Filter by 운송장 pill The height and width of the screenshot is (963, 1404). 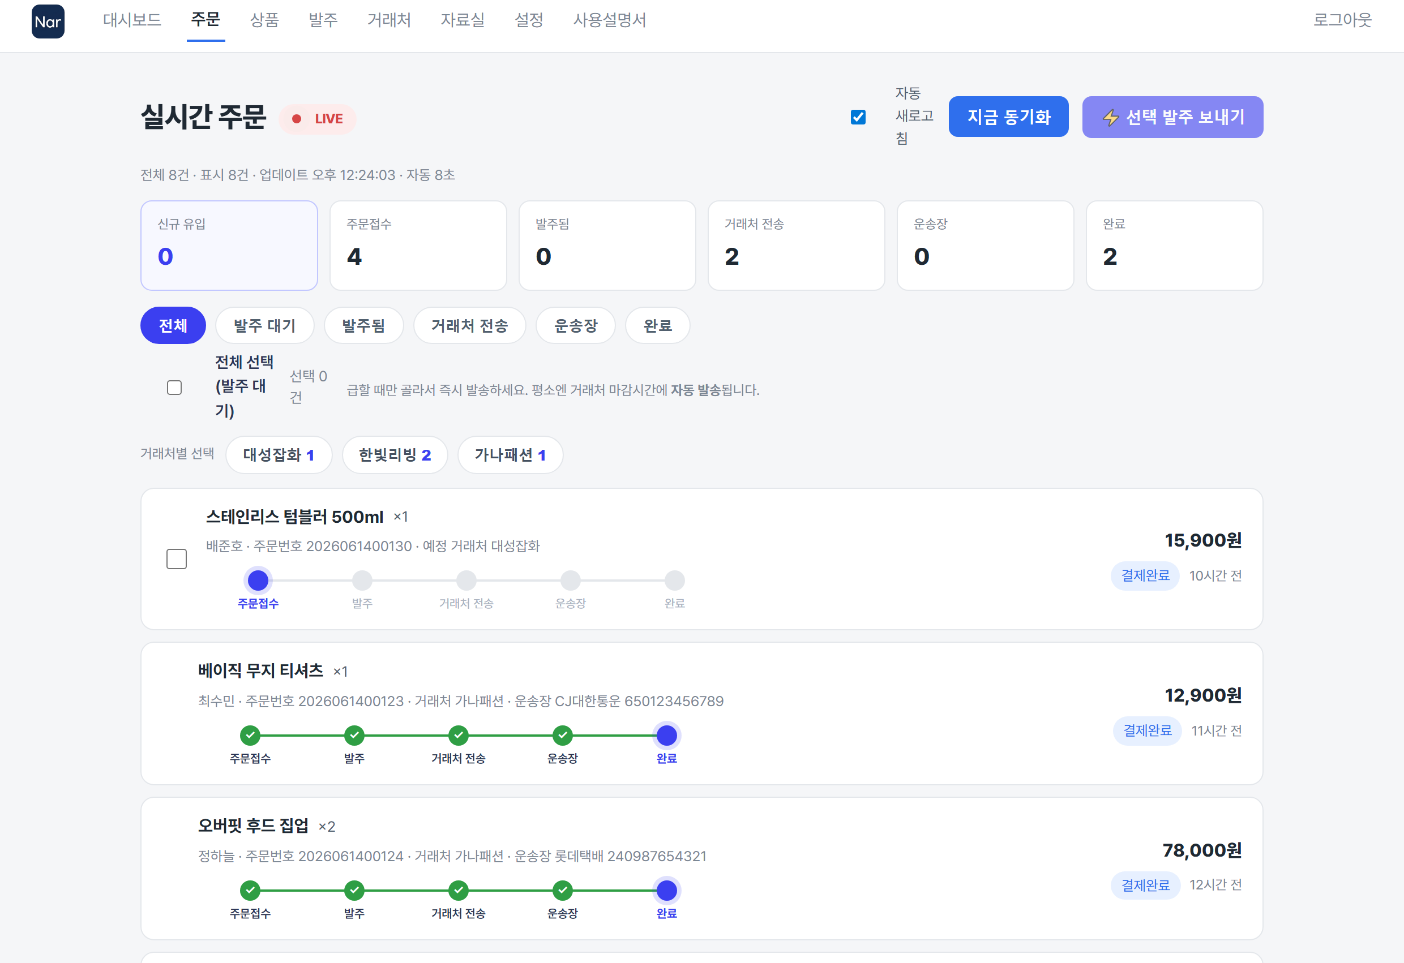click(576, 325)
